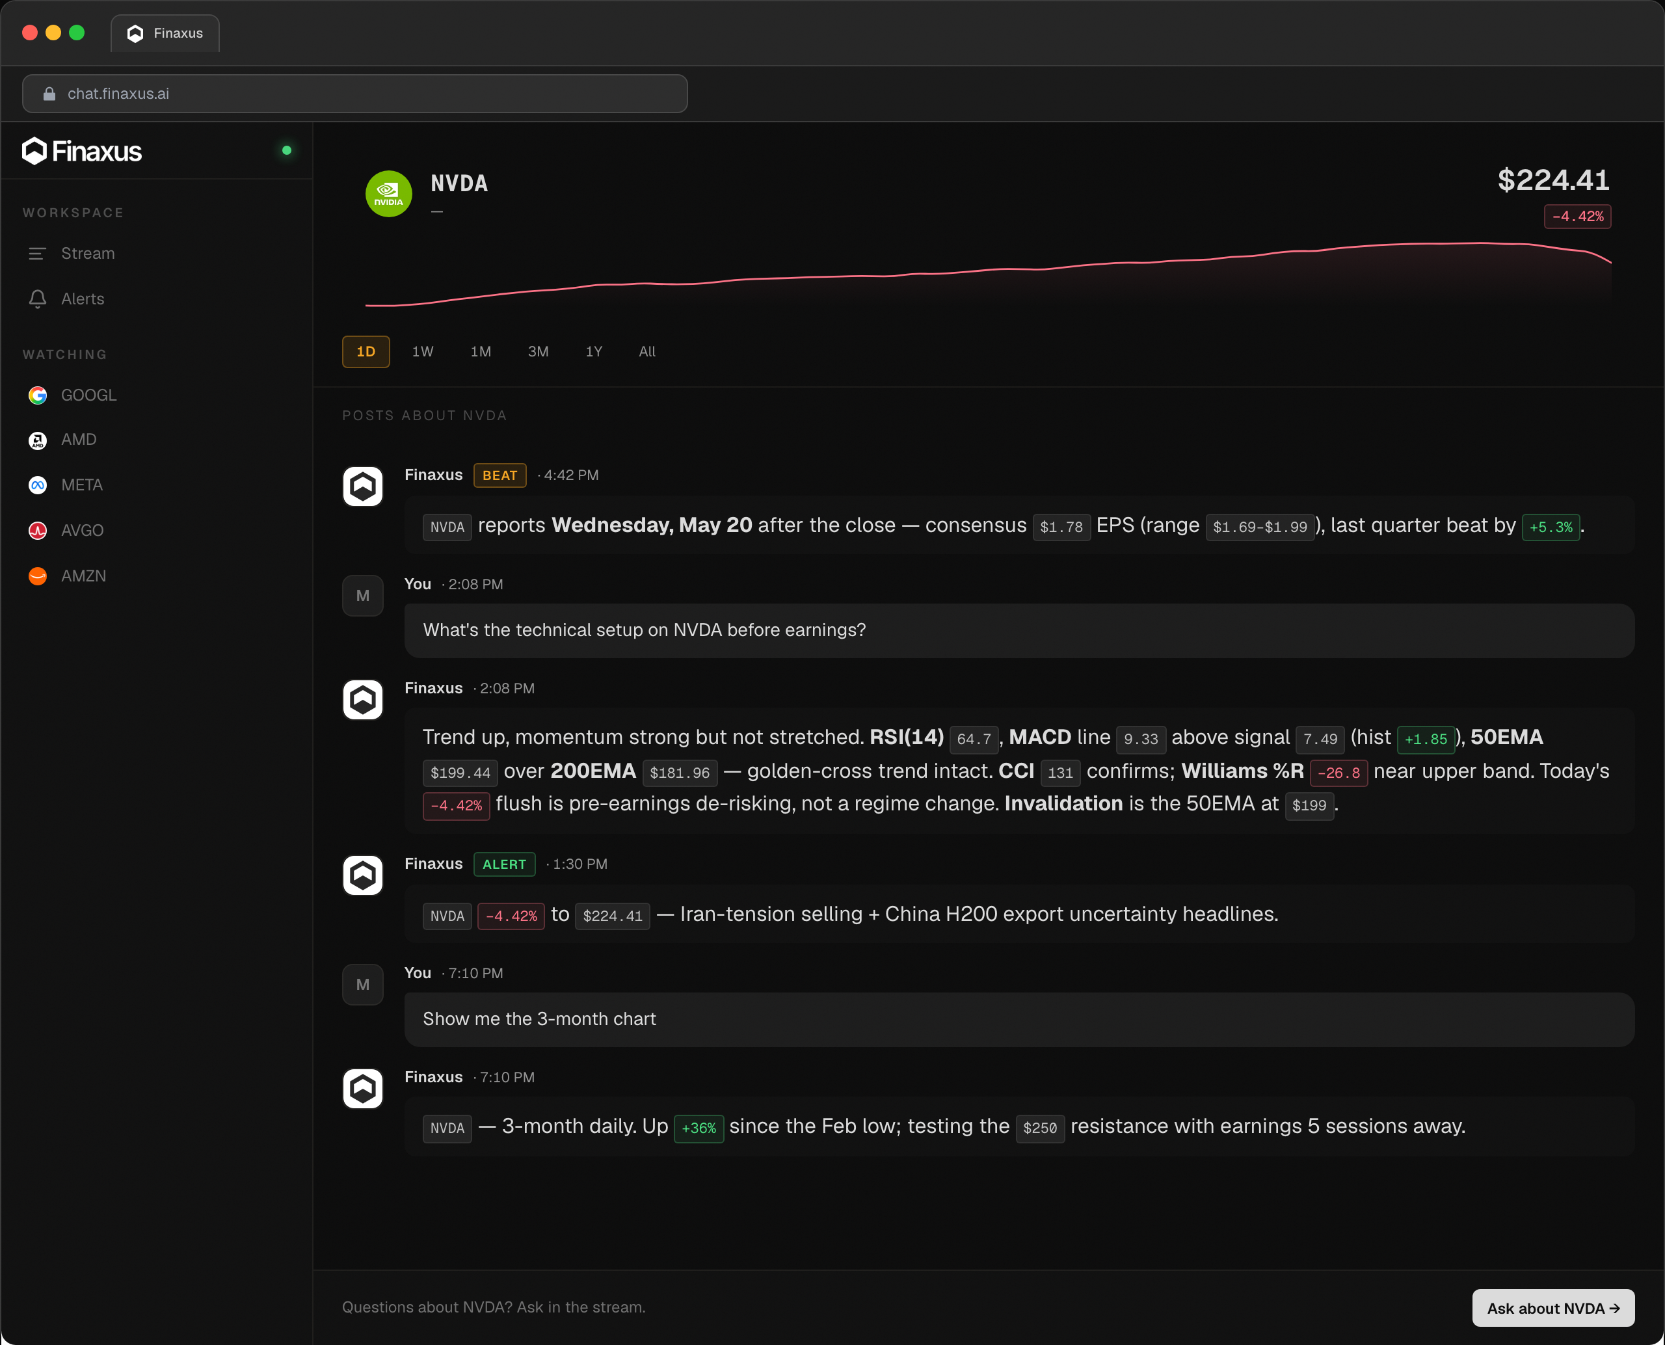Click the $250 resistance chip
The image size is (1665, 1345).
pyautogui.click(x=1040, y=1129)
